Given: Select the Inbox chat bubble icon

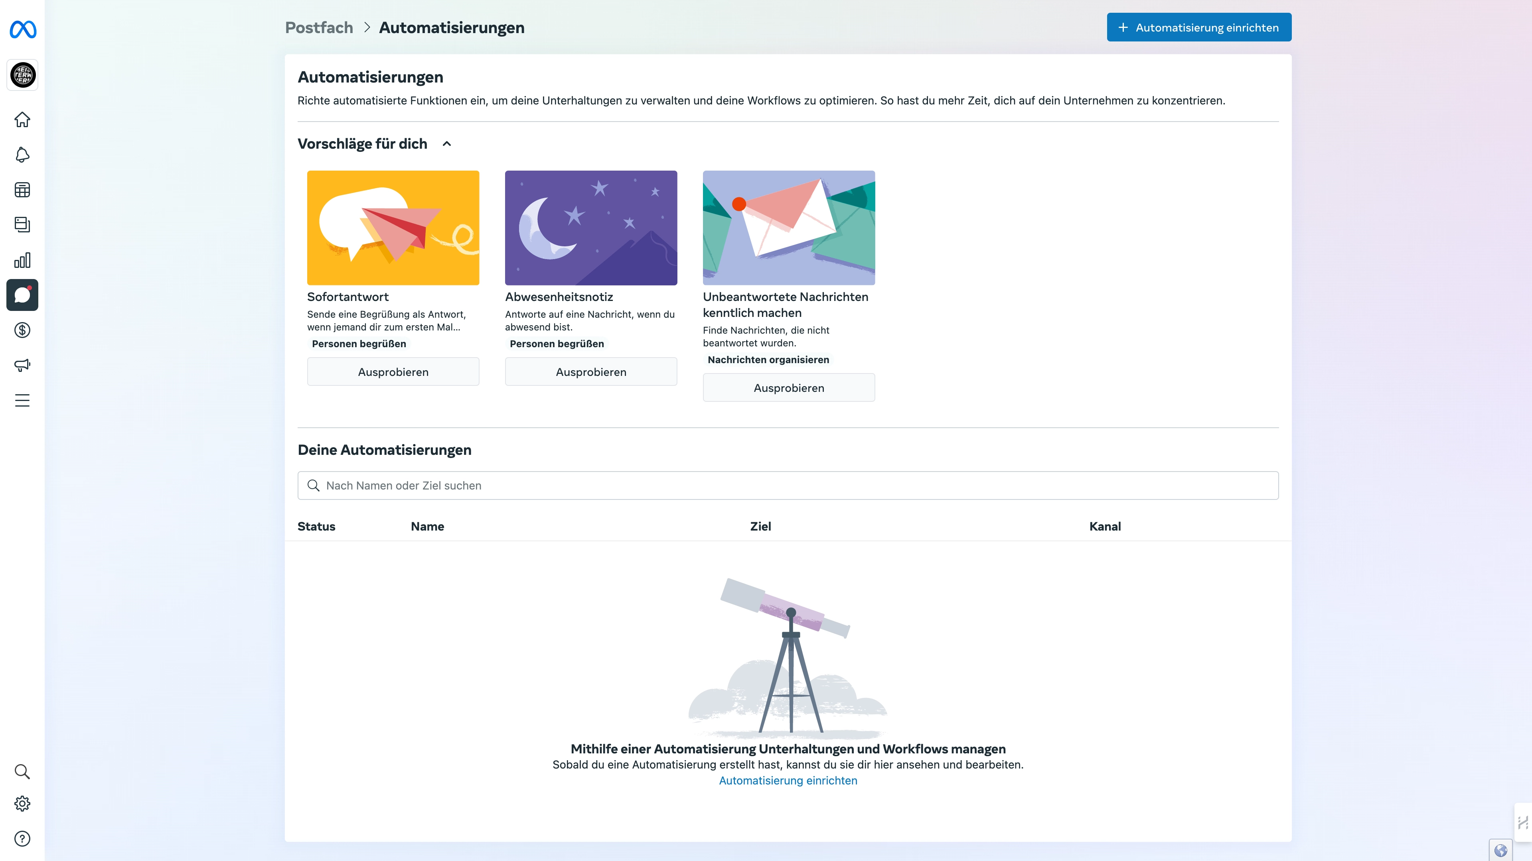Looking at the screenshot, I should (23, 295).
